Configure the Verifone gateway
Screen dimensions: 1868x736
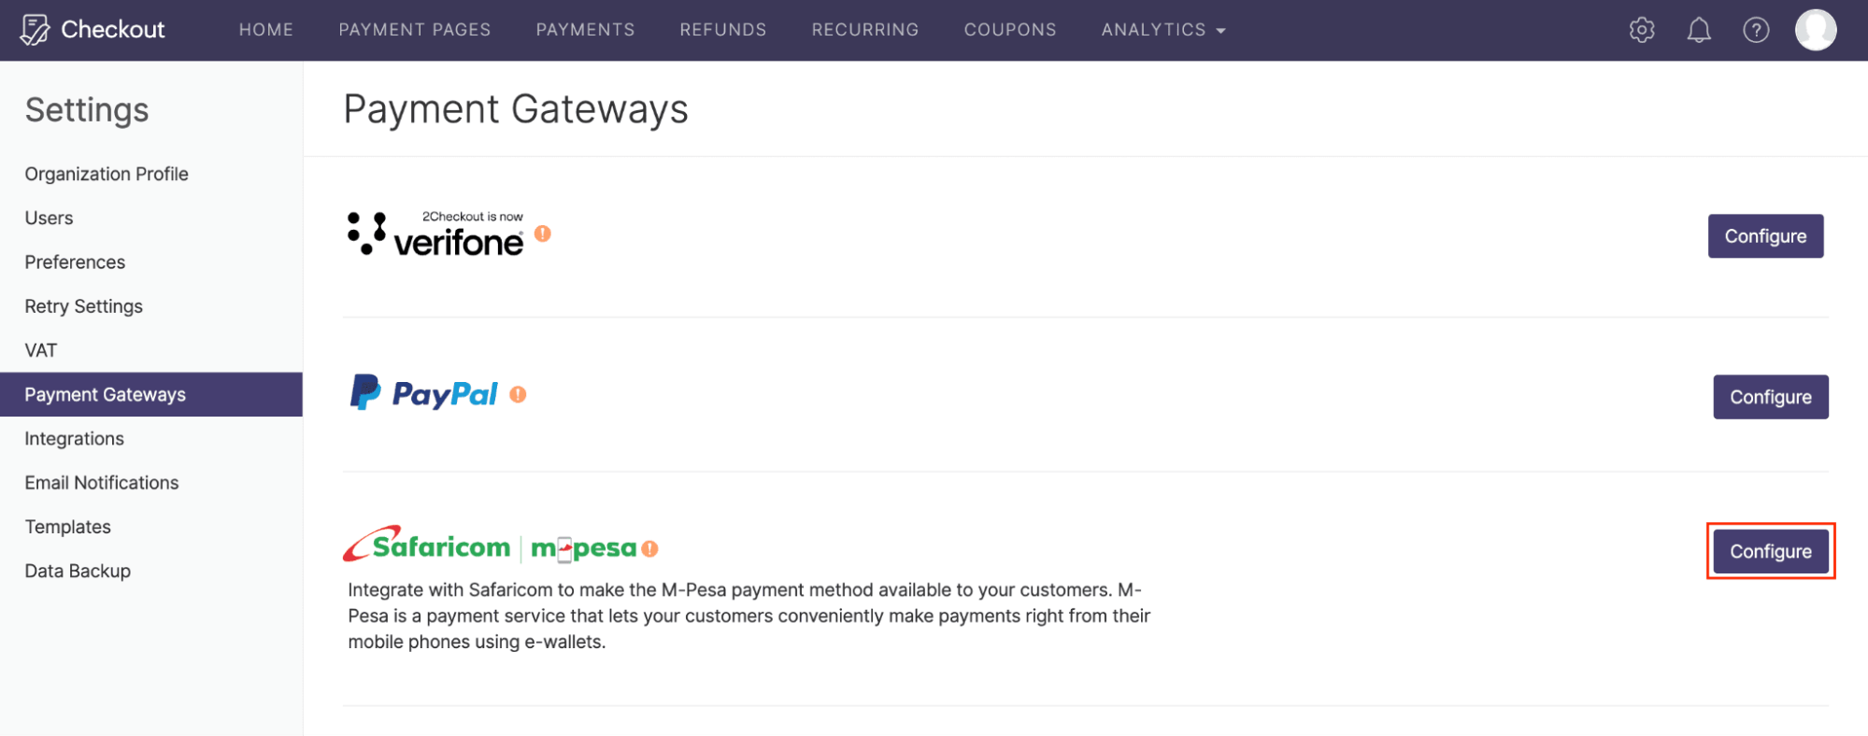click(x=1765, y=236)
